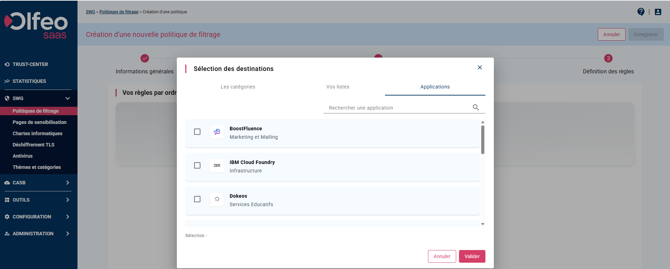Click the search magnifier icon

tap(476, 107)
